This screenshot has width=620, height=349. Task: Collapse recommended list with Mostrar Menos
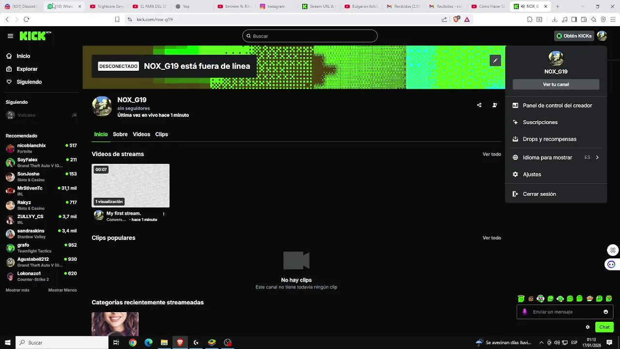pyautogui.click(x=62, y=290)
